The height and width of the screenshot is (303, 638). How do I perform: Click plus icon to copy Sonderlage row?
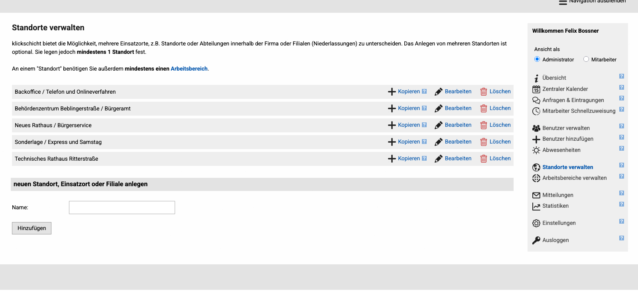tap(392, 142)
